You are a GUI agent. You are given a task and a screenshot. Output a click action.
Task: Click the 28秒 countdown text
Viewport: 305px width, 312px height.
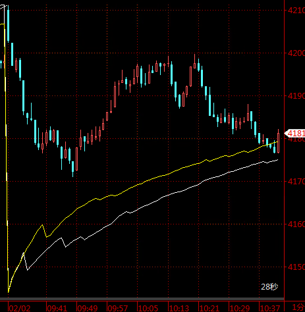269,286
